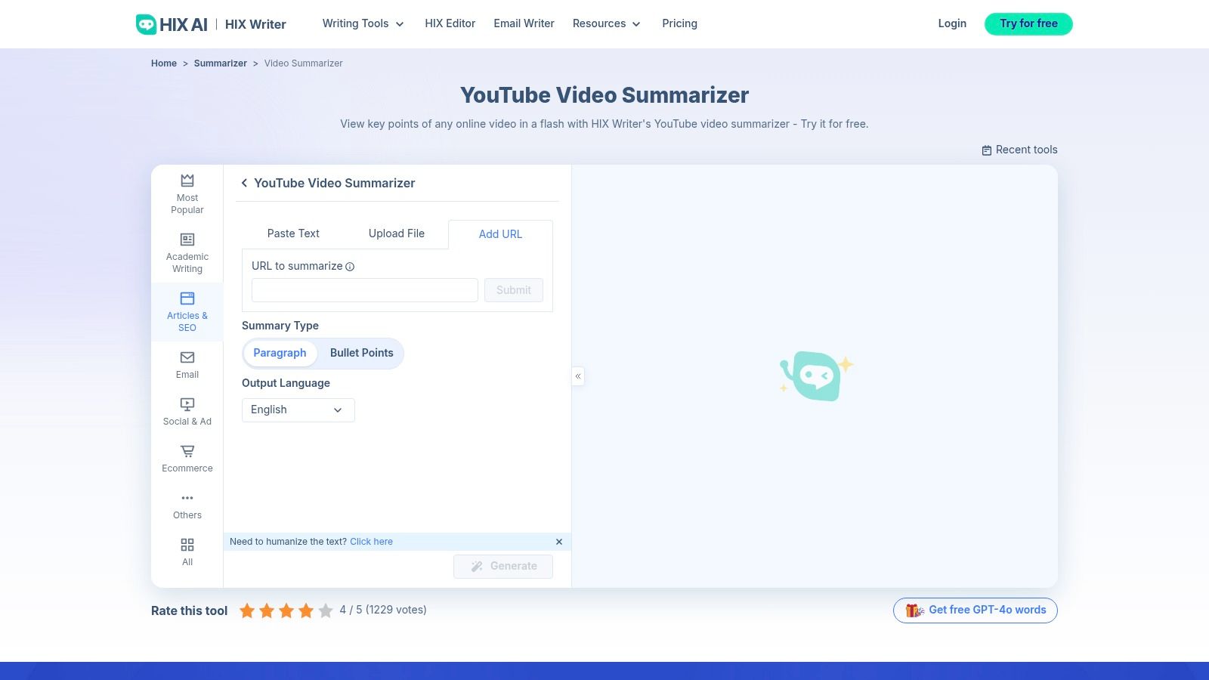The height and width of the screenshot is (680, 1209).
Task: Open the Social & Ad category
Action: coord(187,412)
